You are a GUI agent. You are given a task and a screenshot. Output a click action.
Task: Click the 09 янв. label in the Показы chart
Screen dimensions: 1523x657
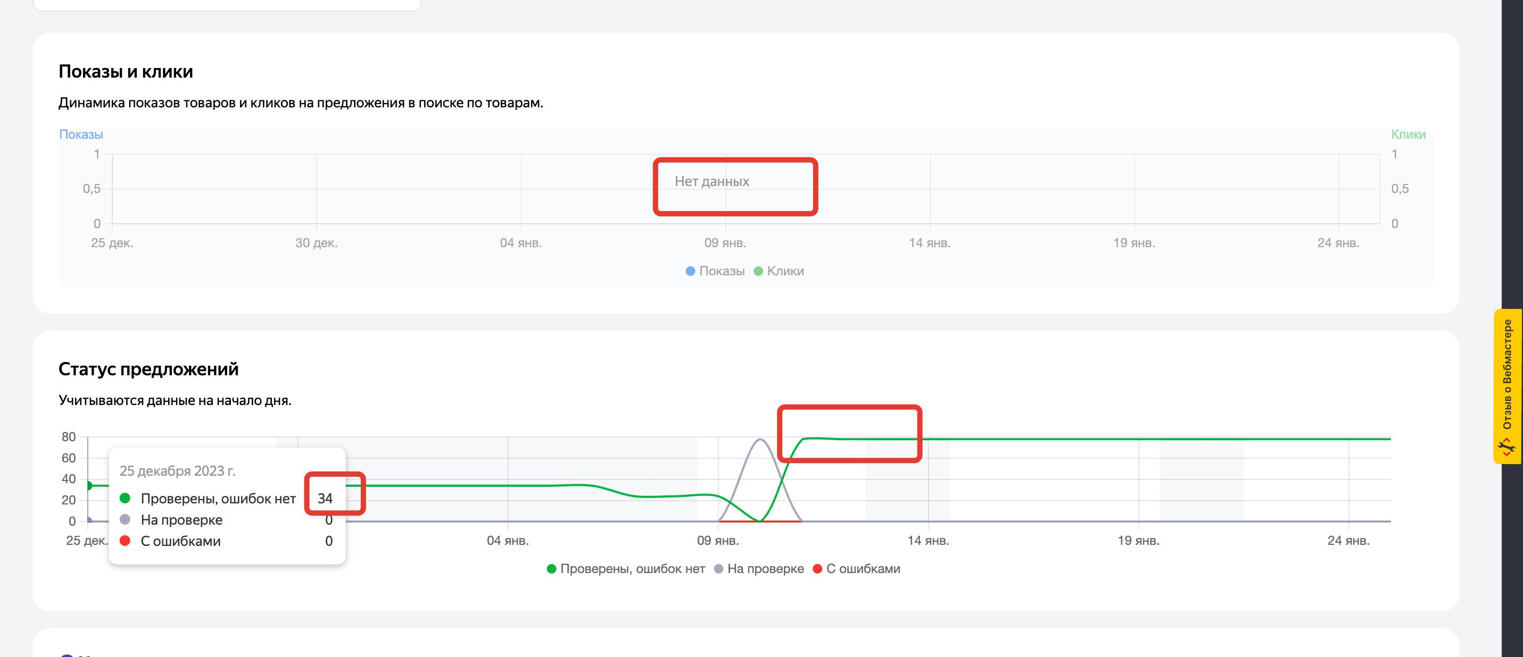click(725, 243)
